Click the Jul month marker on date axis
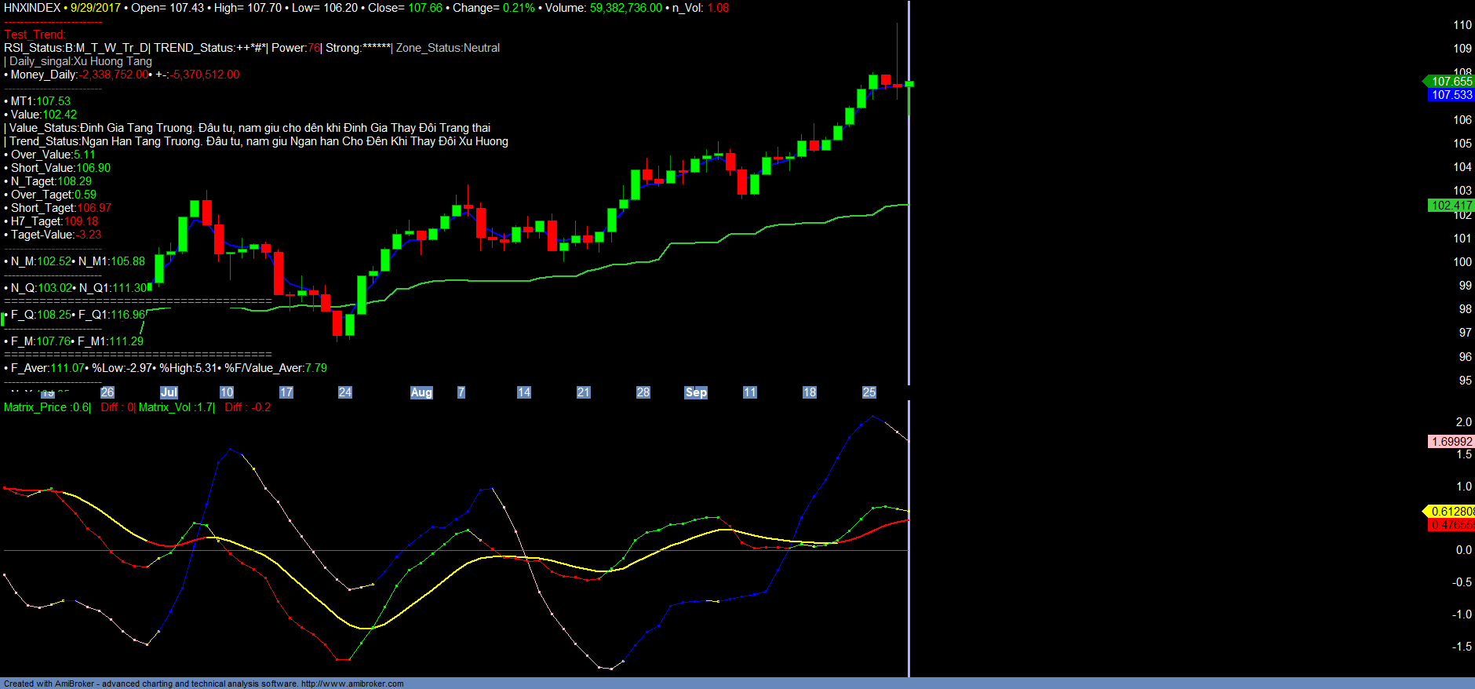The image size is (1475, 689). point(169,392)
